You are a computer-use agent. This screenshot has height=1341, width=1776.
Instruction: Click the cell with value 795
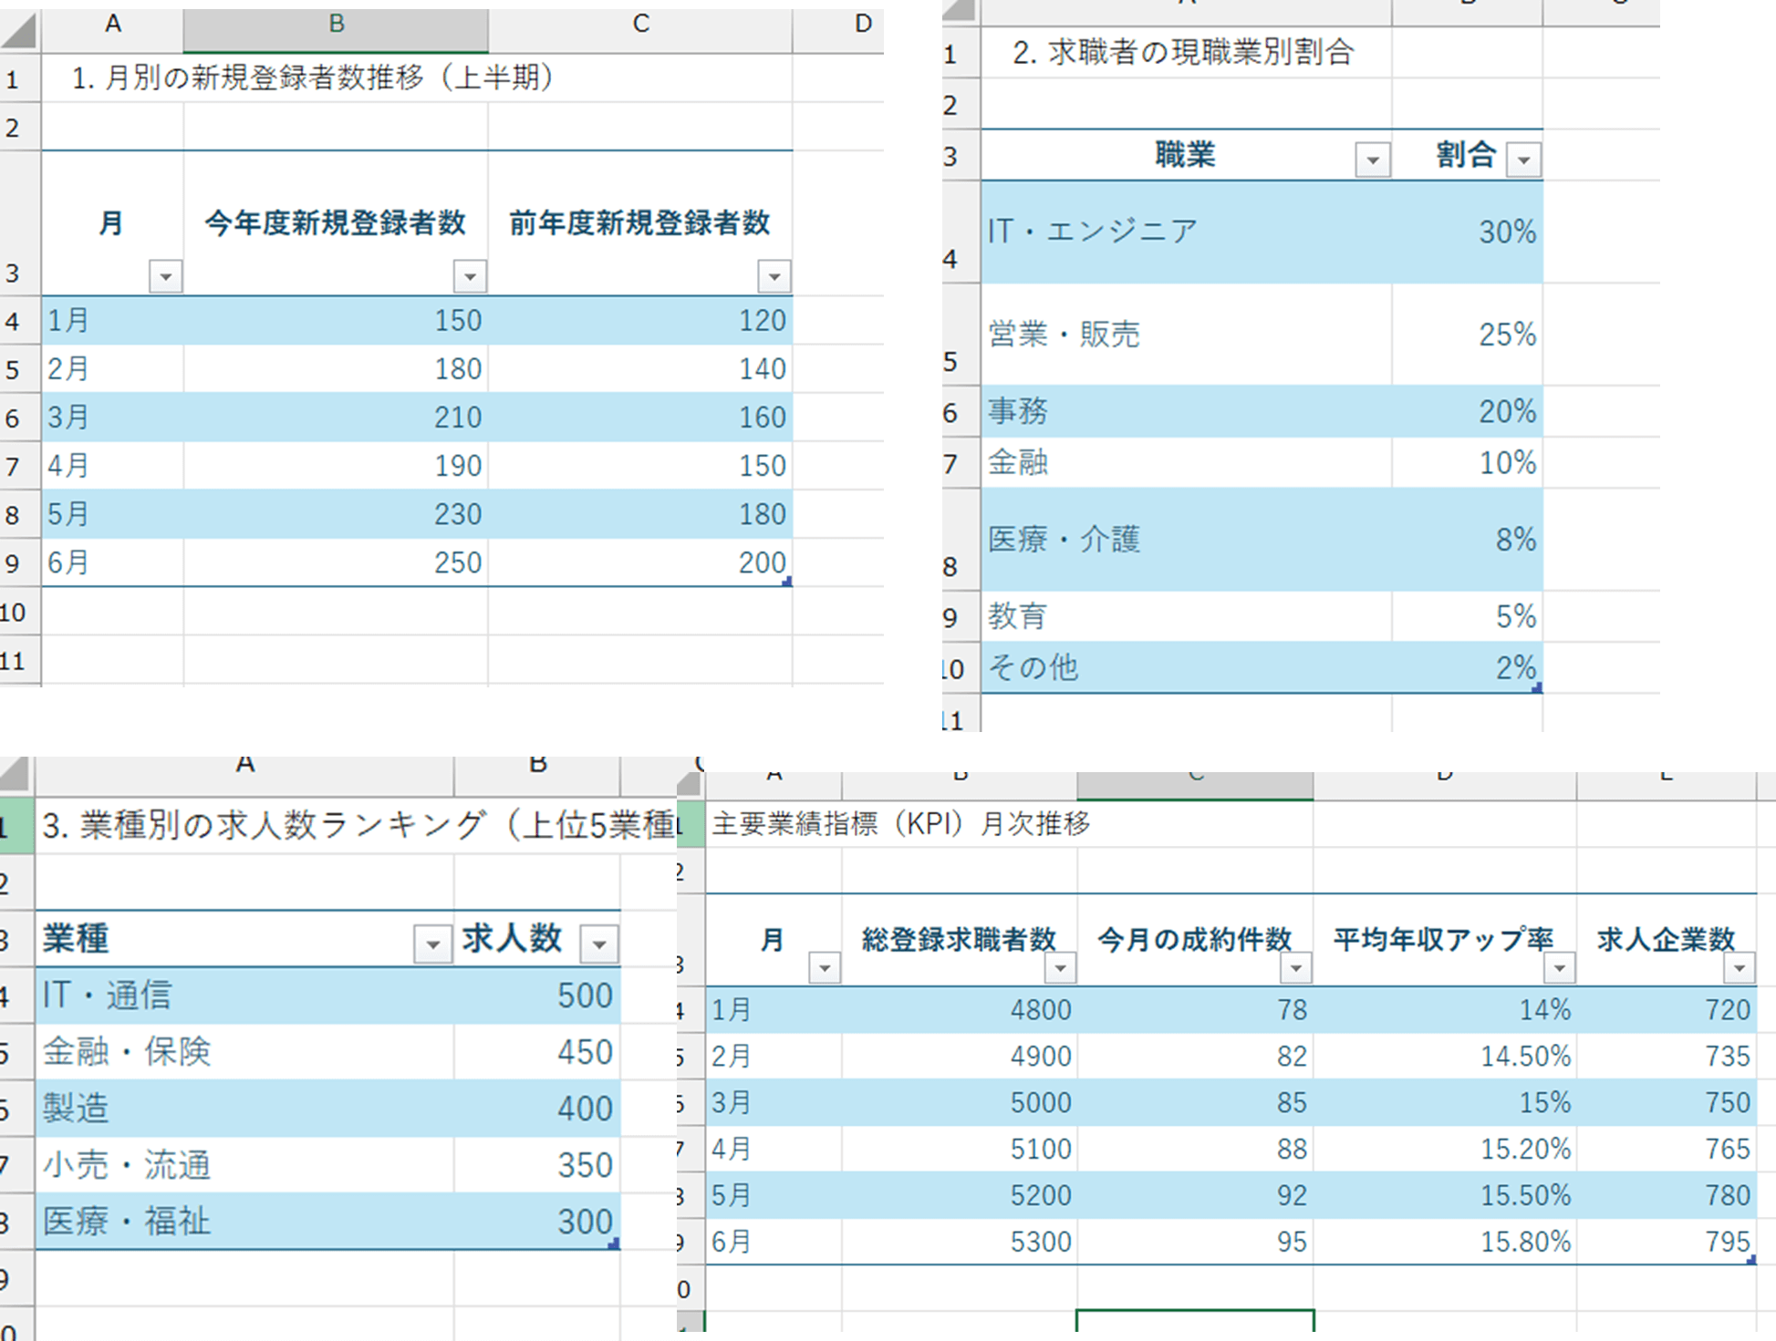(1667, 1241)
